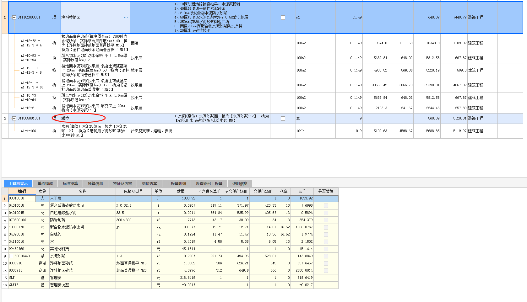
Task: Toggle 是否暂估 for 白色硅酸盐水泥
Action: (x=326, y=213)
